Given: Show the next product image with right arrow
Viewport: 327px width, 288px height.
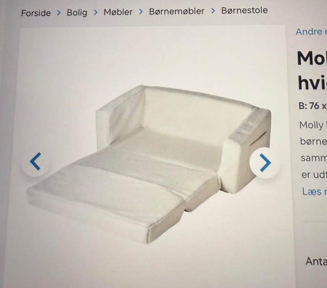Looking at the screenshot, I should pos(265,162).
